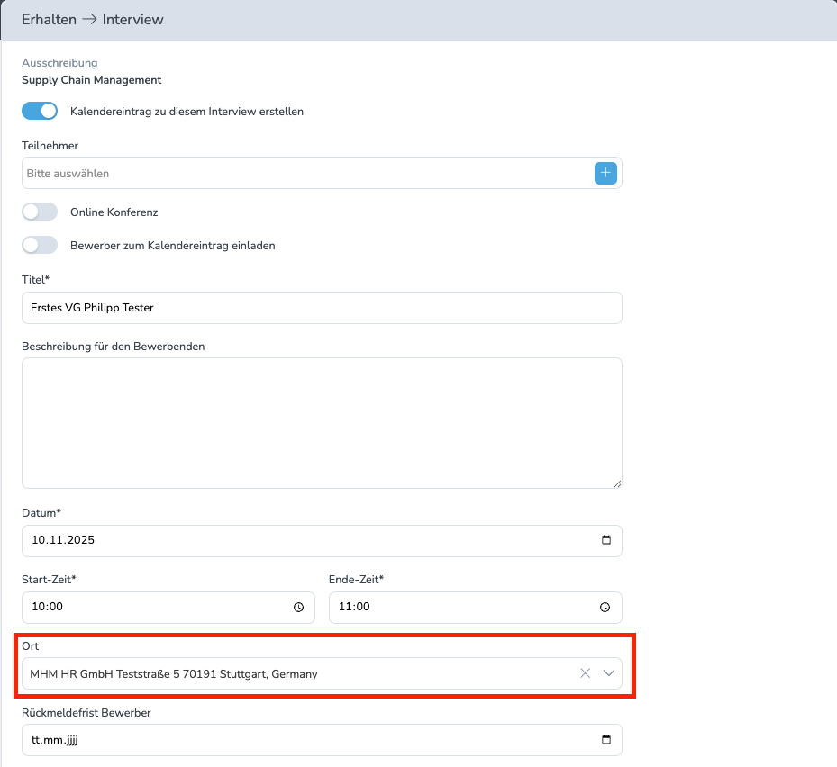
Task: Expand the Ort dropdown chevron
Action: pyautogui.click(x=609, y=673)
